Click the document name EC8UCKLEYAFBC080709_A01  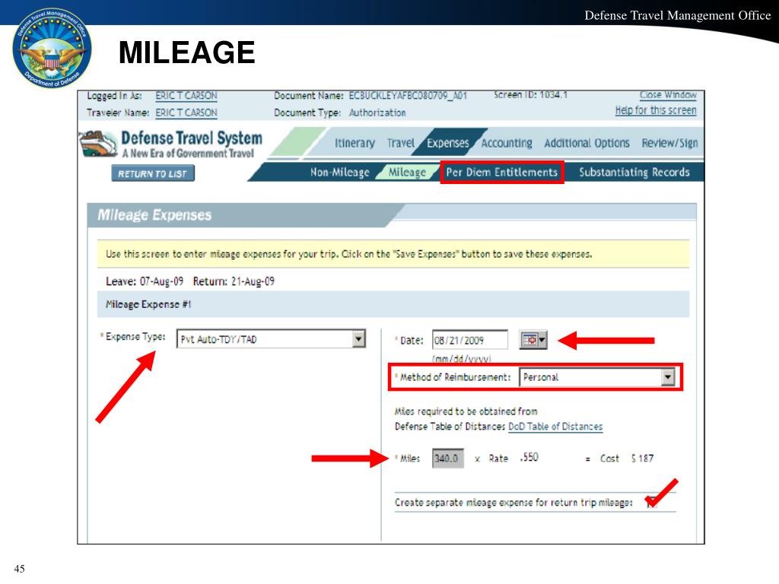tap(408, 95)
